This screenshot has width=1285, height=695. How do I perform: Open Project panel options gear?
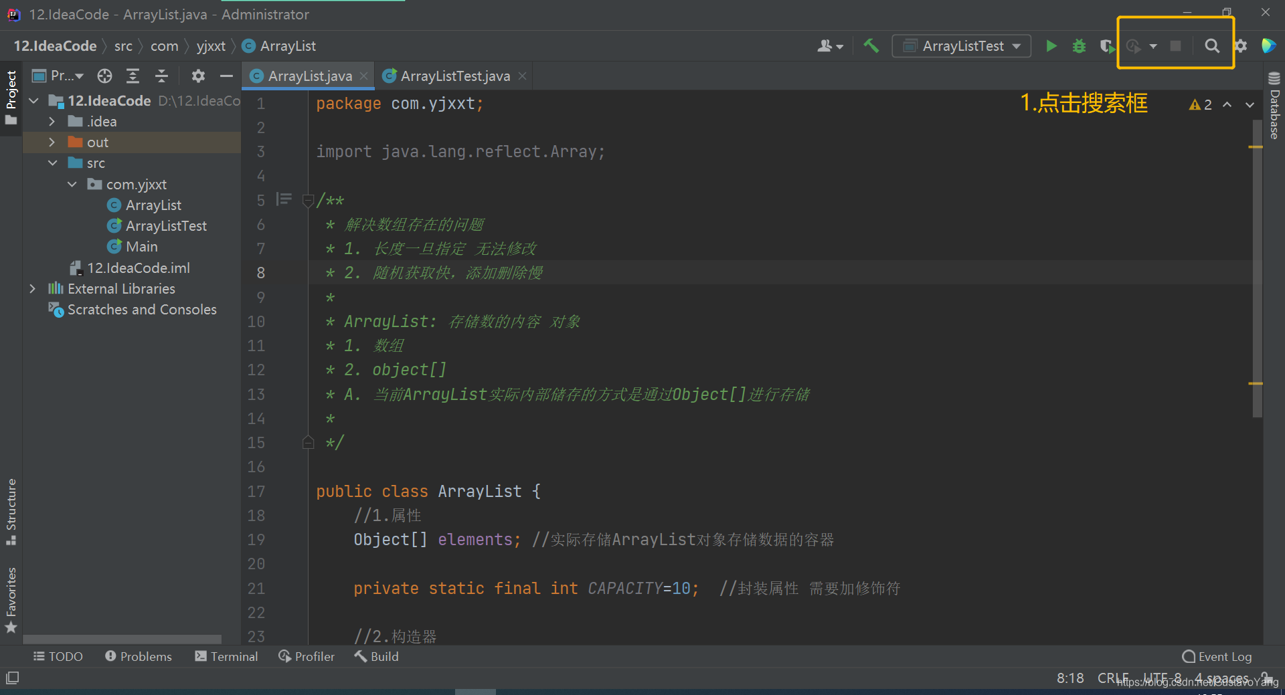(x=198, y=76)
